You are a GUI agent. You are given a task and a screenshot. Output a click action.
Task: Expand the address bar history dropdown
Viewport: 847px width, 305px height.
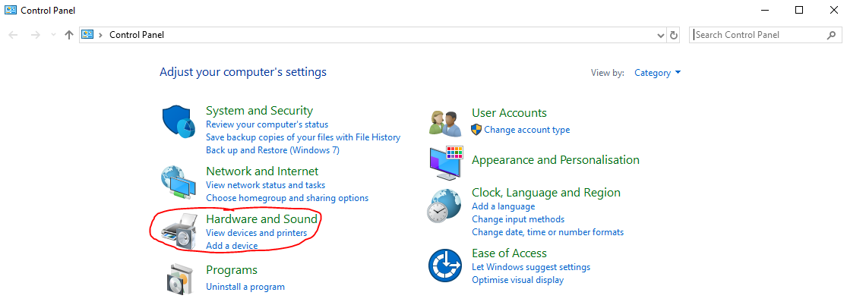pyautogui.click(x=660, y=35)
